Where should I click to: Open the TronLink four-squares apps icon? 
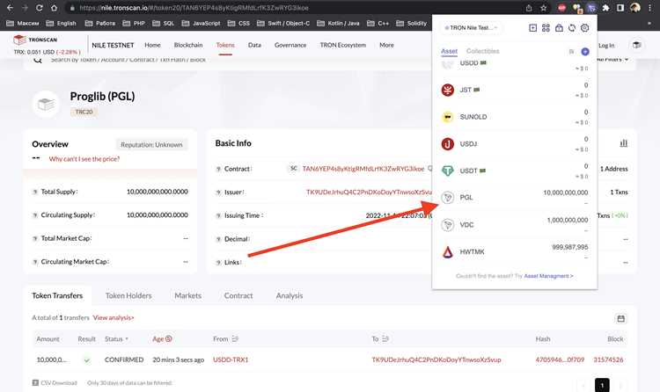pos(546,28)
